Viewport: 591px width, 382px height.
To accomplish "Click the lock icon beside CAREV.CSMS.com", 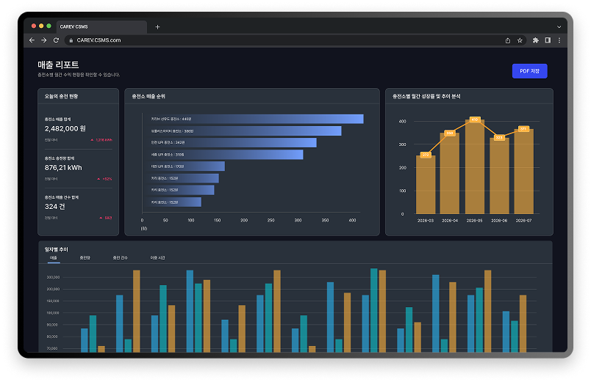I will point(71,40).
